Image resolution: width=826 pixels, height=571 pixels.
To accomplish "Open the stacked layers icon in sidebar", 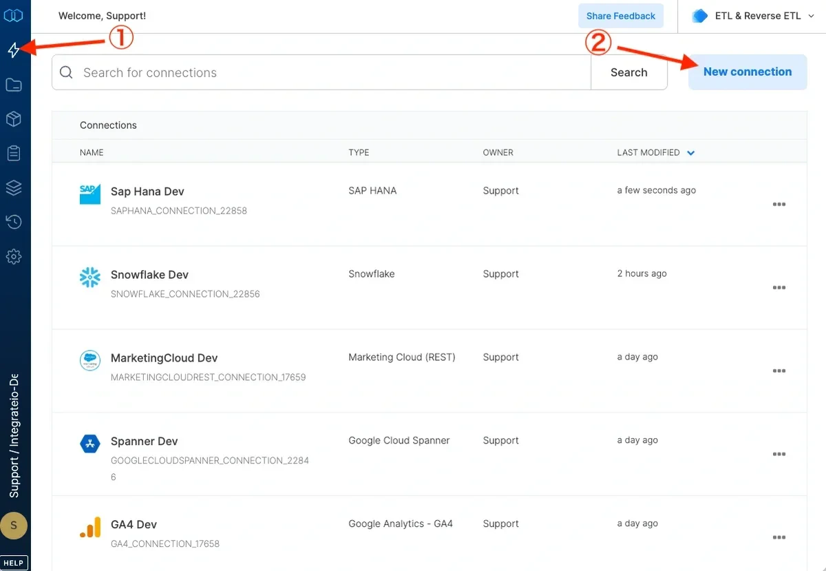I will 14,187.
